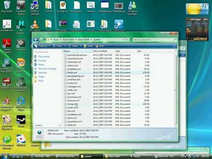Image resolution: width=212 pixels, height=159 pixels.
Task: Open the EA Download Manager desktop shortcut
Action: [7, 142]
